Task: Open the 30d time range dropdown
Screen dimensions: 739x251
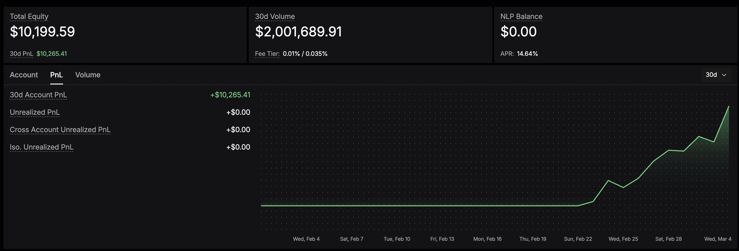Action: [716, 75]
